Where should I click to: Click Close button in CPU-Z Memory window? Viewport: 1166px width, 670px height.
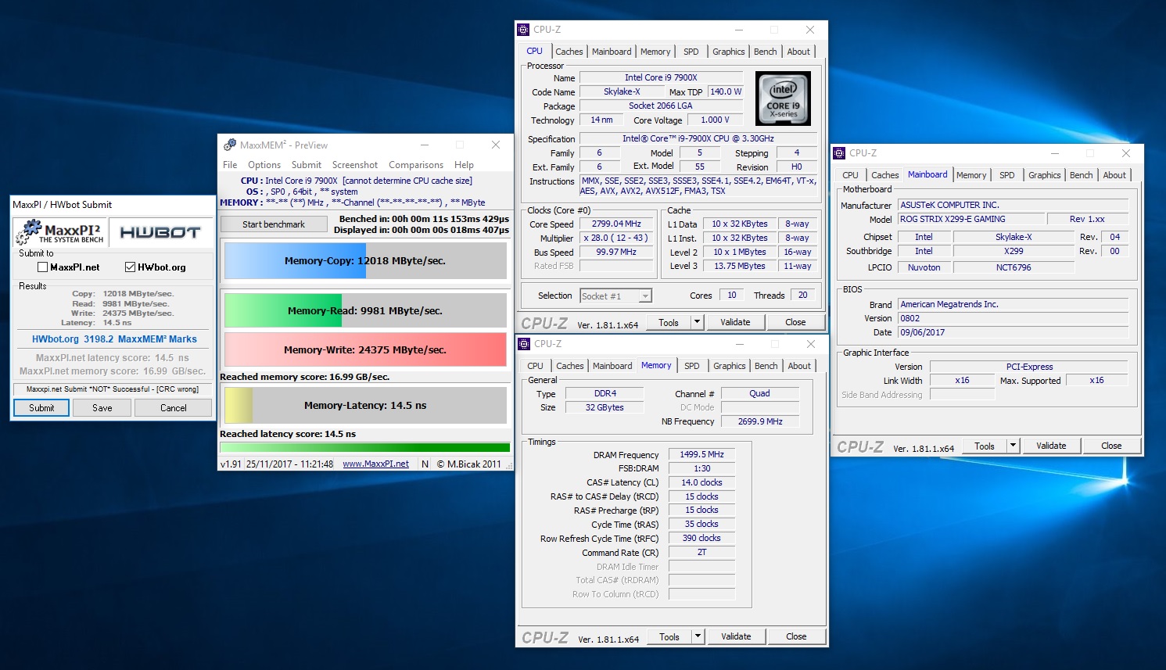coord(796,636)
